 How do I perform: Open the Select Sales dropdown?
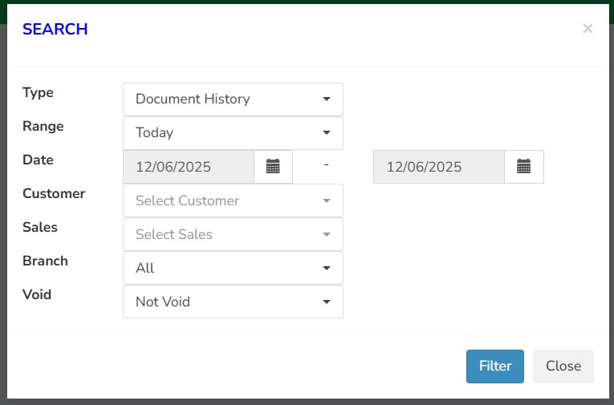233,234
